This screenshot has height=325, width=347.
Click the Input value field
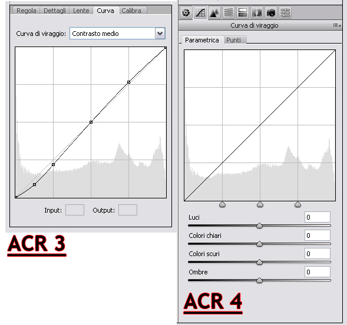tap(75, 210)
